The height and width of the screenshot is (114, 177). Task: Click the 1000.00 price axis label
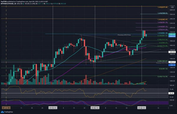[x=172, y=81]
